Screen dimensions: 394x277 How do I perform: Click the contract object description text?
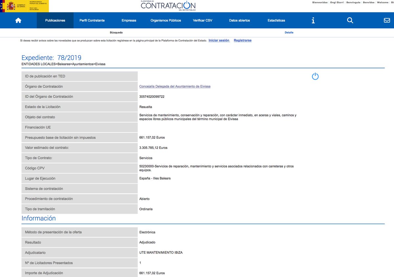218,117
